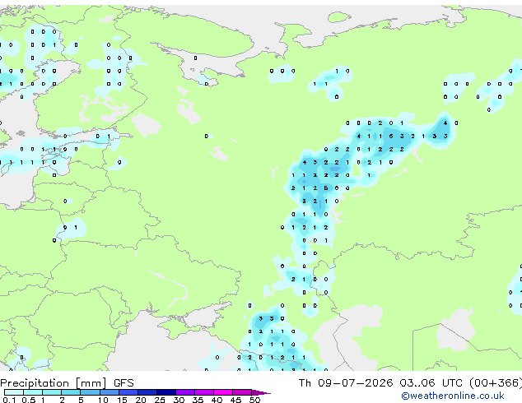Click the 30–35 mm purple legend swatch
522x403 pixels.
185,392
